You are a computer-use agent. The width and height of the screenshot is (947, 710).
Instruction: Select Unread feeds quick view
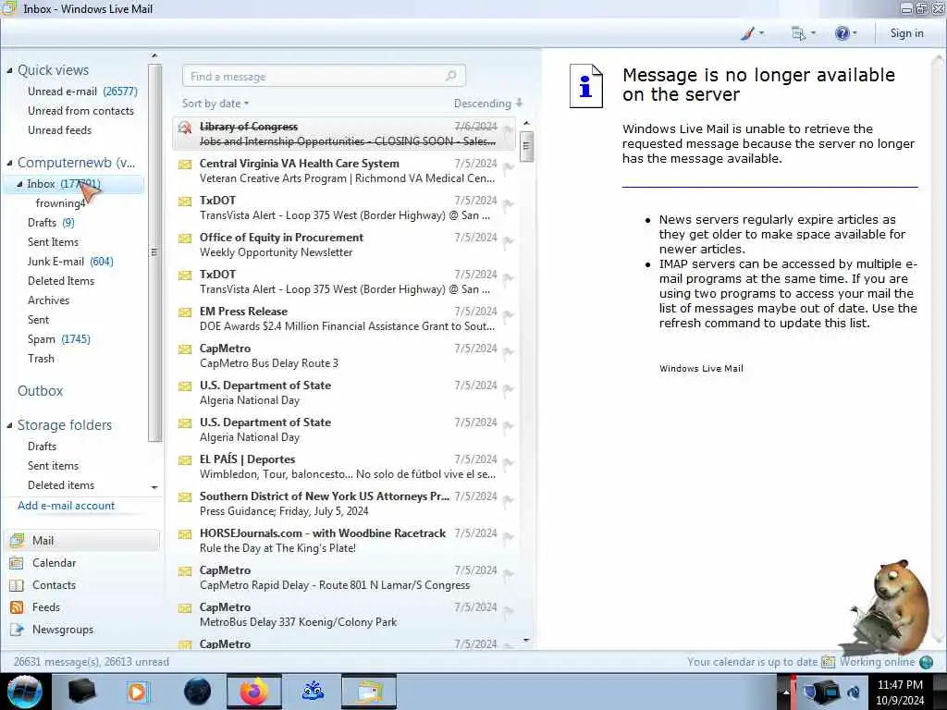click(x=60, y=130)
